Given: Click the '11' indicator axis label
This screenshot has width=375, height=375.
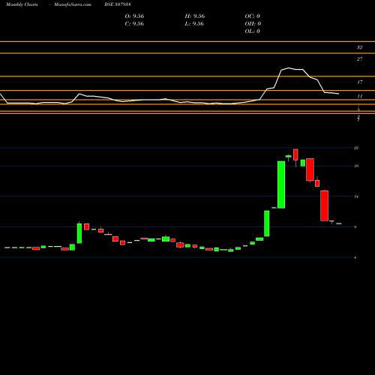Looking at the screenshot, I should [360, 96].
